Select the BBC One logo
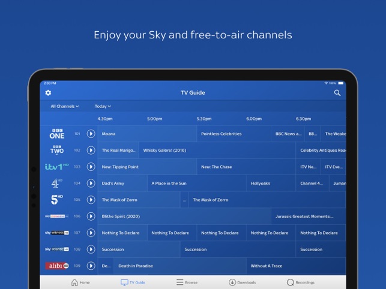This screenshot has width=386, height=289. click(57, 134)
